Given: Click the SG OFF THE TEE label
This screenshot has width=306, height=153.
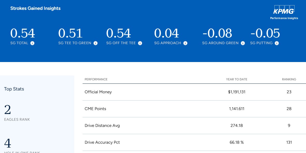Looking at the screenshot, I should (121, 43).
